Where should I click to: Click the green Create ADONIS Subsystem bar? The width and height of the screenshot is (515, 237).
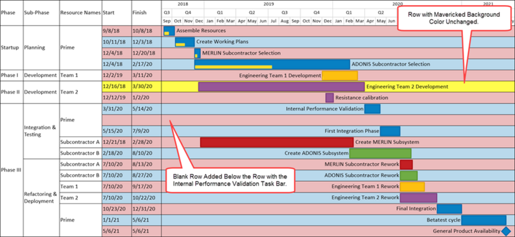coord(380,154)
